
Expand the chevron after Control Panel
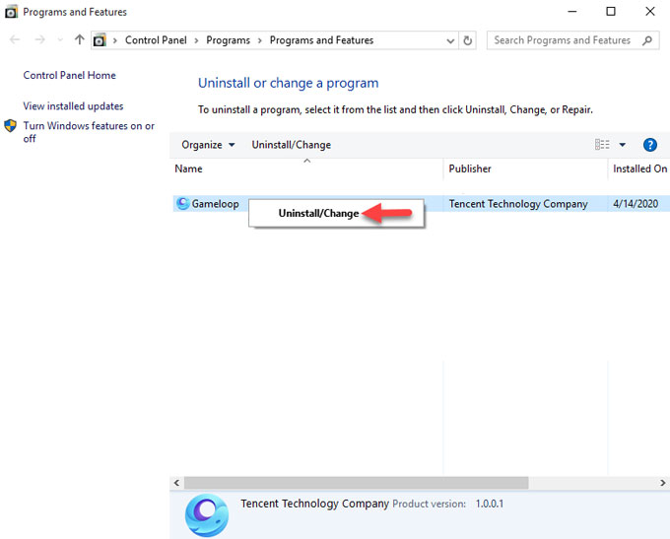[196, 40]
